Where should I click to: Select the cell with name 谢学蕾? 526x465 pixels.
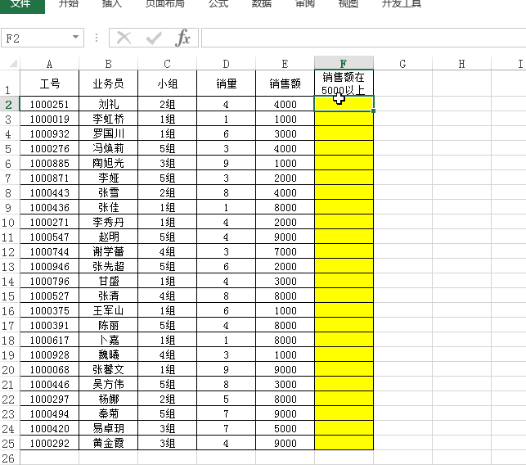108,252
